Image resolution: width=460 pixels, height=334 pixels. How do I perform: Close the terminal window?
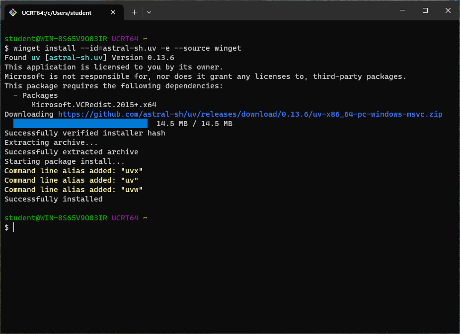pos(448,10)
